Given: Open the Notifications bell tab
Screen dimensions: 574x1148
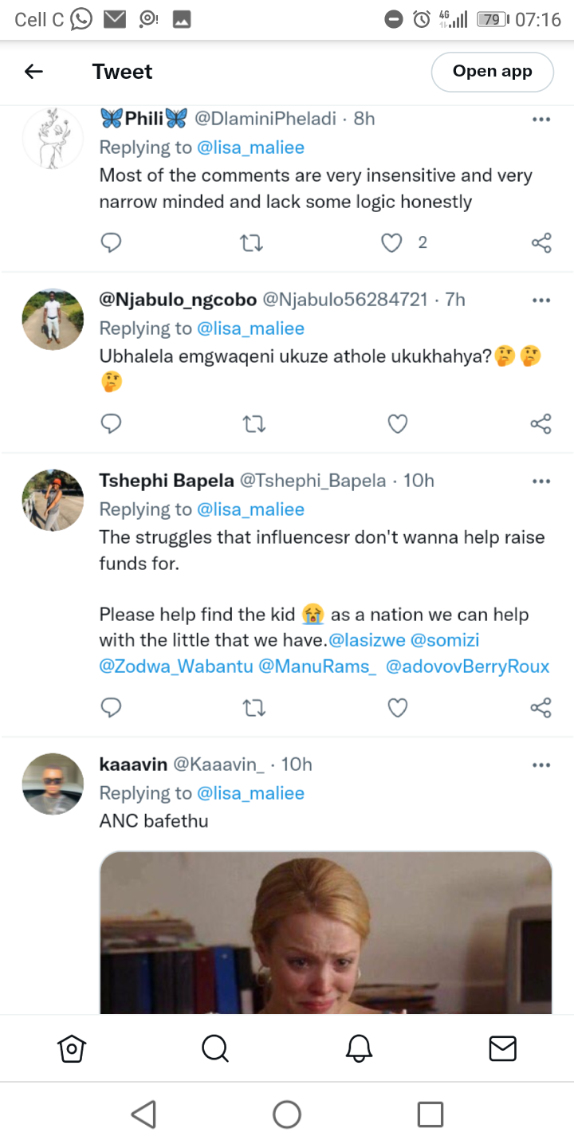Looking at the screenshot, I should (x=359, y=1048).
